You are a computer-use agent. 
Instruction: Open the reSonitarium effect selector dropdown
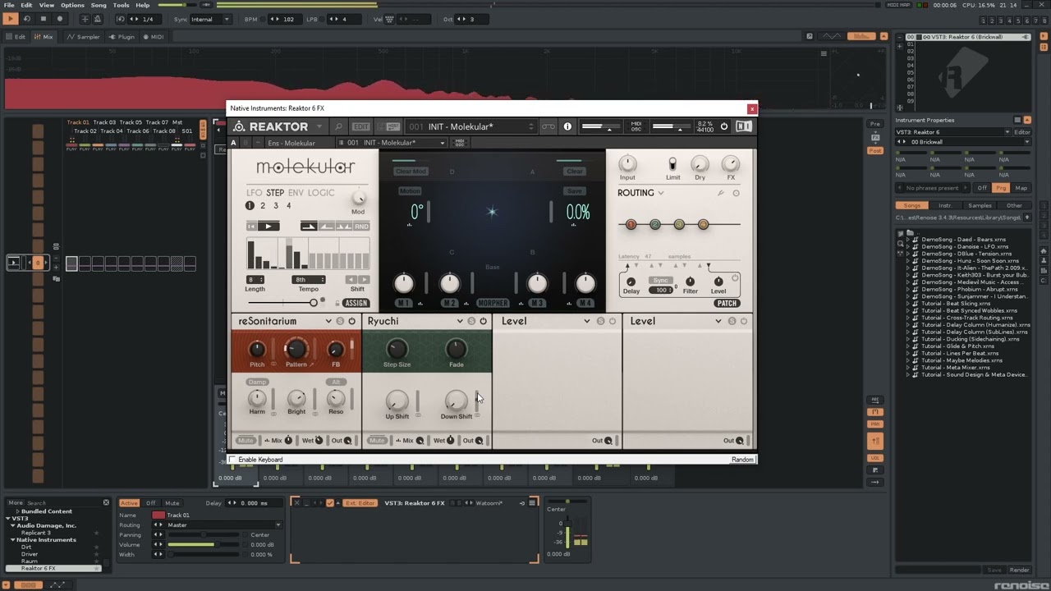pyautogui.click(x=328, y=321)
